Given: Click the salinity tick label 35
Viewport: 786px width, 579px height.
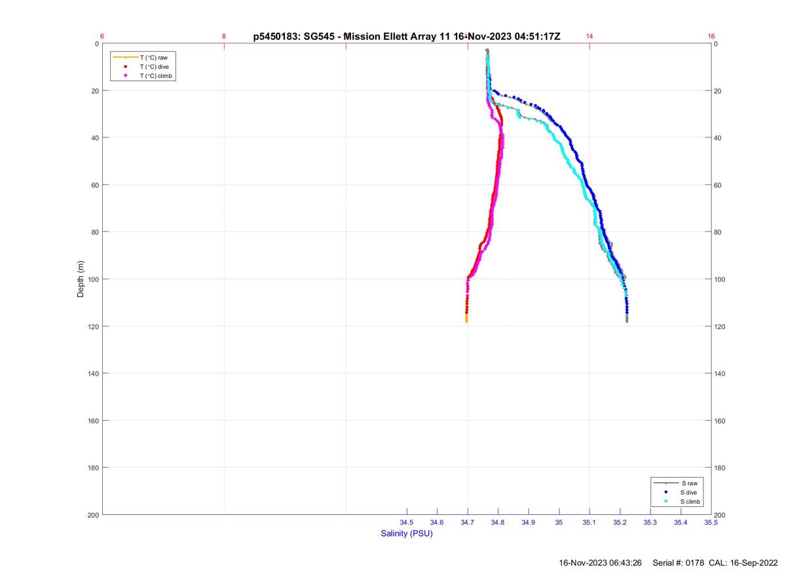Looking at the screenshot, I should (x=559, y=523).
